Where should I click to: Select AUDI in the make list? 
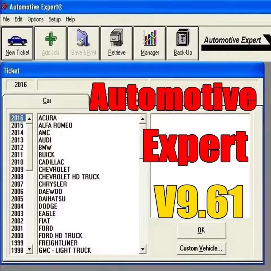(x=45, y=140)
